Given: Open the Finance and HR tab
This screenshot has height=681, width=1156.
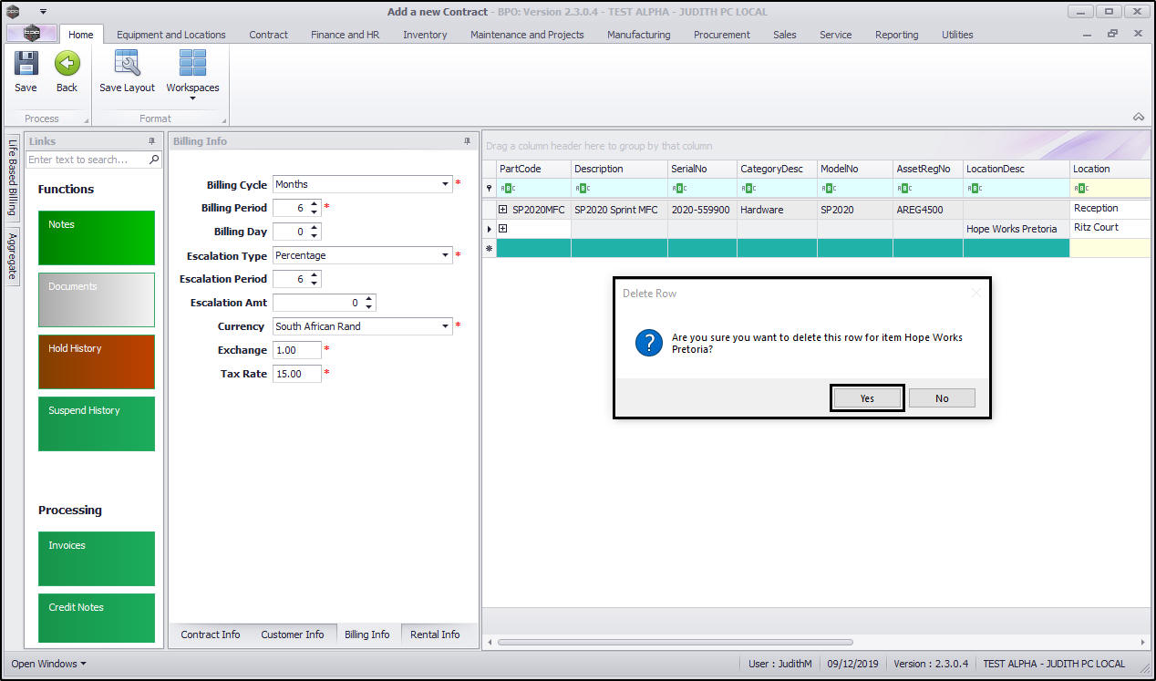Looking at the screenshot, I should point(345,35).
